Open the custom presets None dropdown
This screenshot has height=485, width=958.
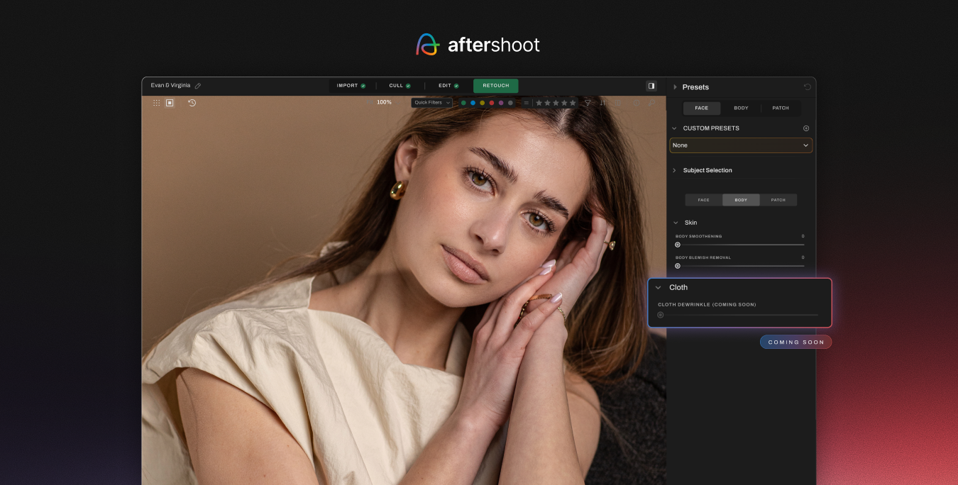741,145
